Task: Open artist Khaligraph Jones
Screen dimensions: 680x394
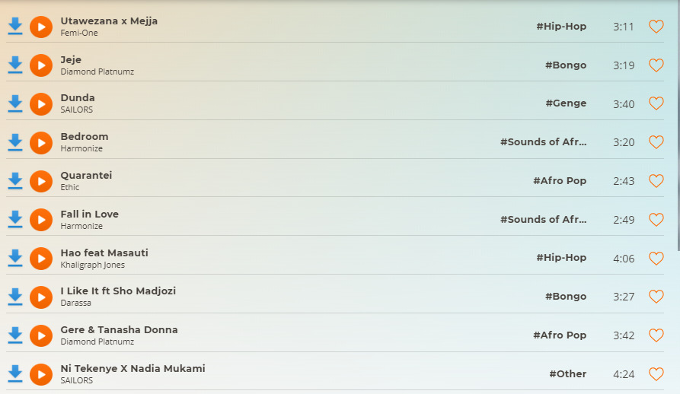Action: 92,265
